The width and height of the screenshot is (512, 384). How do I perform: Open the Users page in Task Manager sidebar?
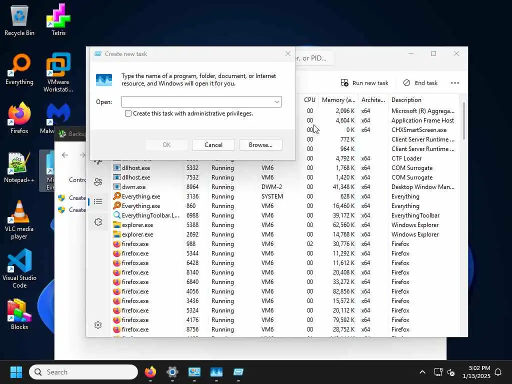(98, 181)
